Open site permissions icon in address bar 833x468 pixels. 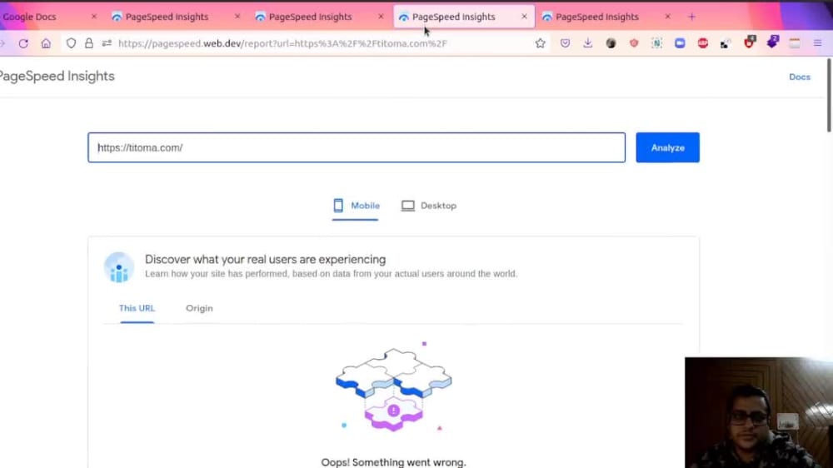point(107,43)
